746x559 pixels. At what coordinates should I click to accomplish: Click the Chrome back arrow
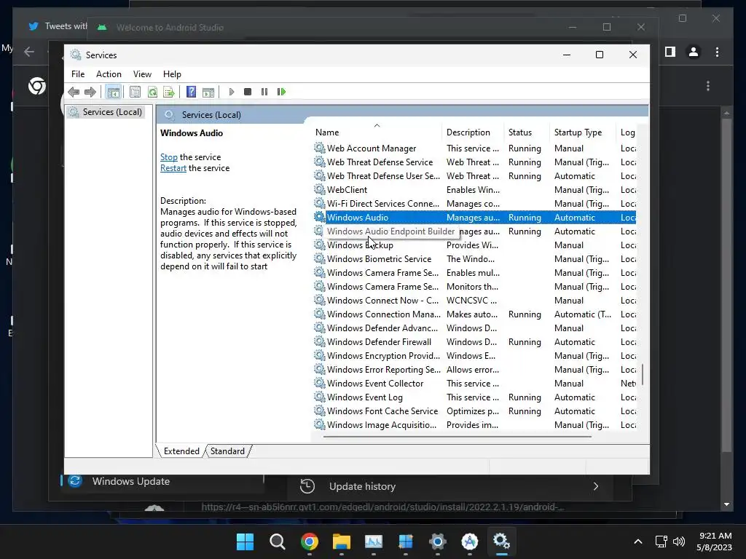pyautogui.click(x=29, y=52)
